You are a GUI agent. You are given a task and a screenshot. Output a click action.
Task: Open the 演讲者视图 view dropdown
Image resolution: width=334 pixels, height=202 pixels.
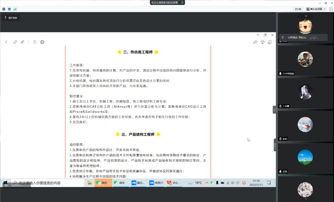pyautogui.click(x=316, y=9)
